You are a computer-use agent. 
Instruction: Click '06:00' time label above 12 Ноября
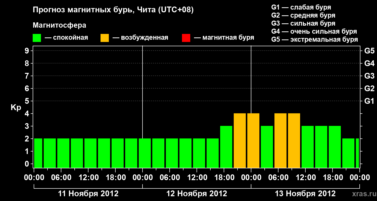click(x=170, y=178)
